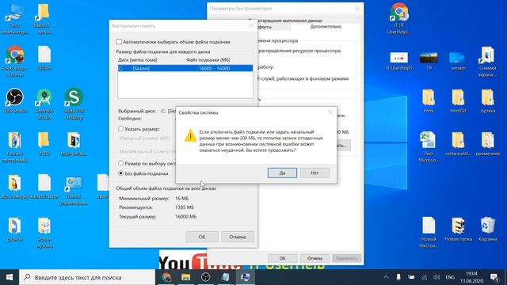507x285 pixels.
Task: Click OK in the Параметры быстродействия window
Action: pos(282,258)
